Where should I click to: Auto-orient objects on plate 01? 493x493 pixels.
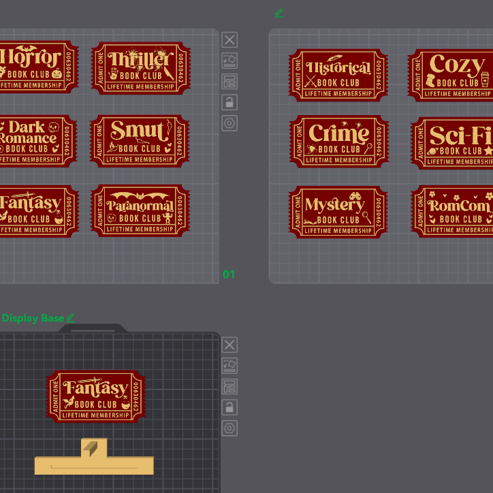click(x=229, y=61)
